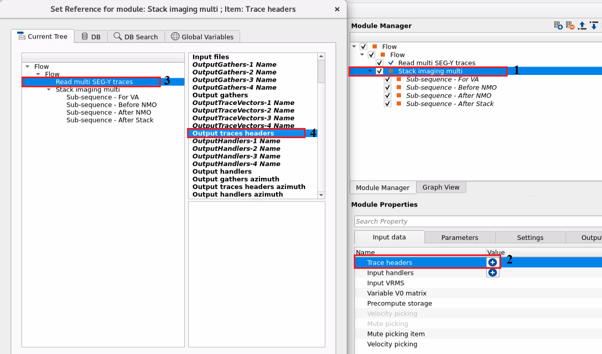This screenshot has width=602, height=354.
Task: Collapse Stack imaging multi in Module Manager
Action: (370, 71)
